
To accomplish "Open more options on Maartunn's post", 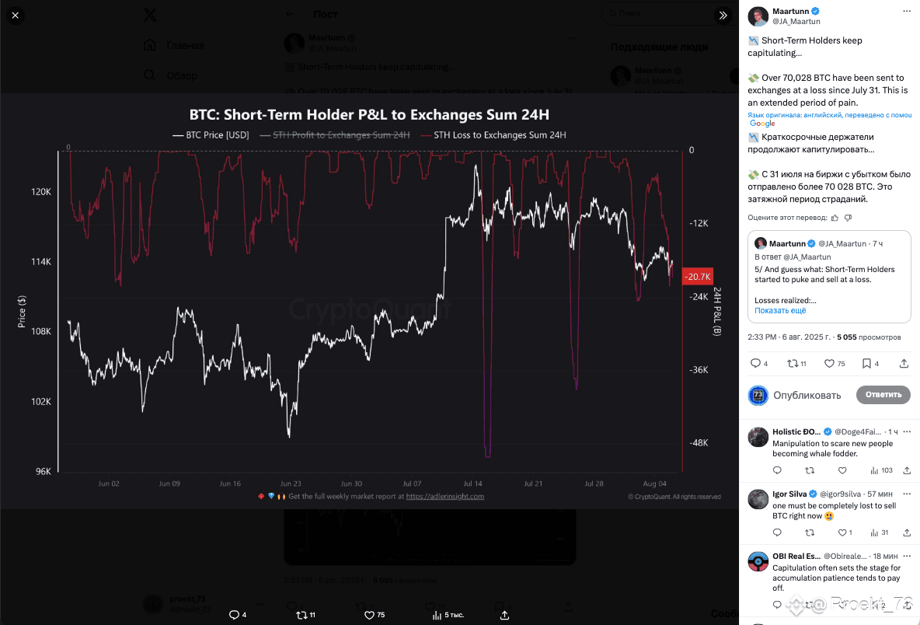I will click(907, 11).
